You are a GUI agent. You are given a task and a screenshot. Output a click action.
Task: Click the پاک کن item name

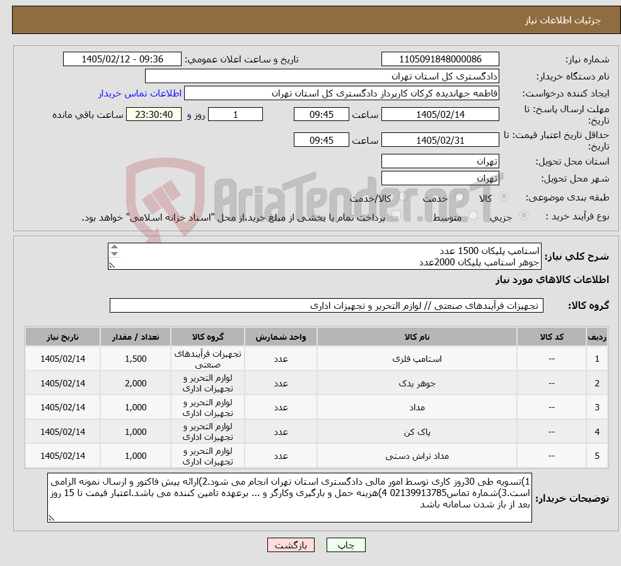click(x=417, y=432)
